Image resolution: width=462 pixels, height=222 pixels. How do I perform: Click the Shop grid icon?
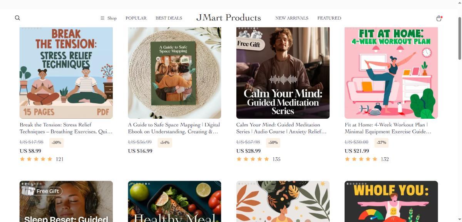click(x=102, y=18)
